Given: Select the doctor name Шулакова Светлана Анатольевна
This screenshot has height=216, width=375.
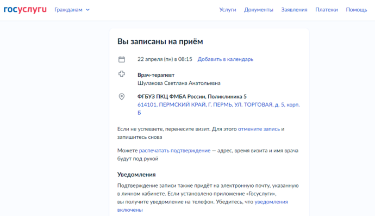Looking at the screenshot, I should click(x=179, y=83).
